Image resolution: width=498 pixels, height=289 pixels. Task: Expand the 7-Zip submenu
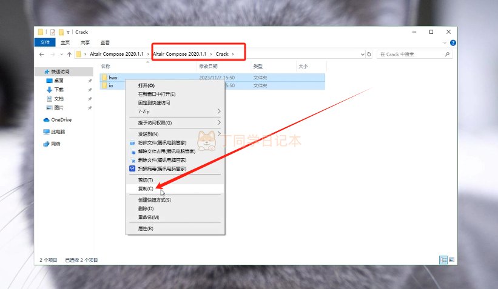pos(175,111)
